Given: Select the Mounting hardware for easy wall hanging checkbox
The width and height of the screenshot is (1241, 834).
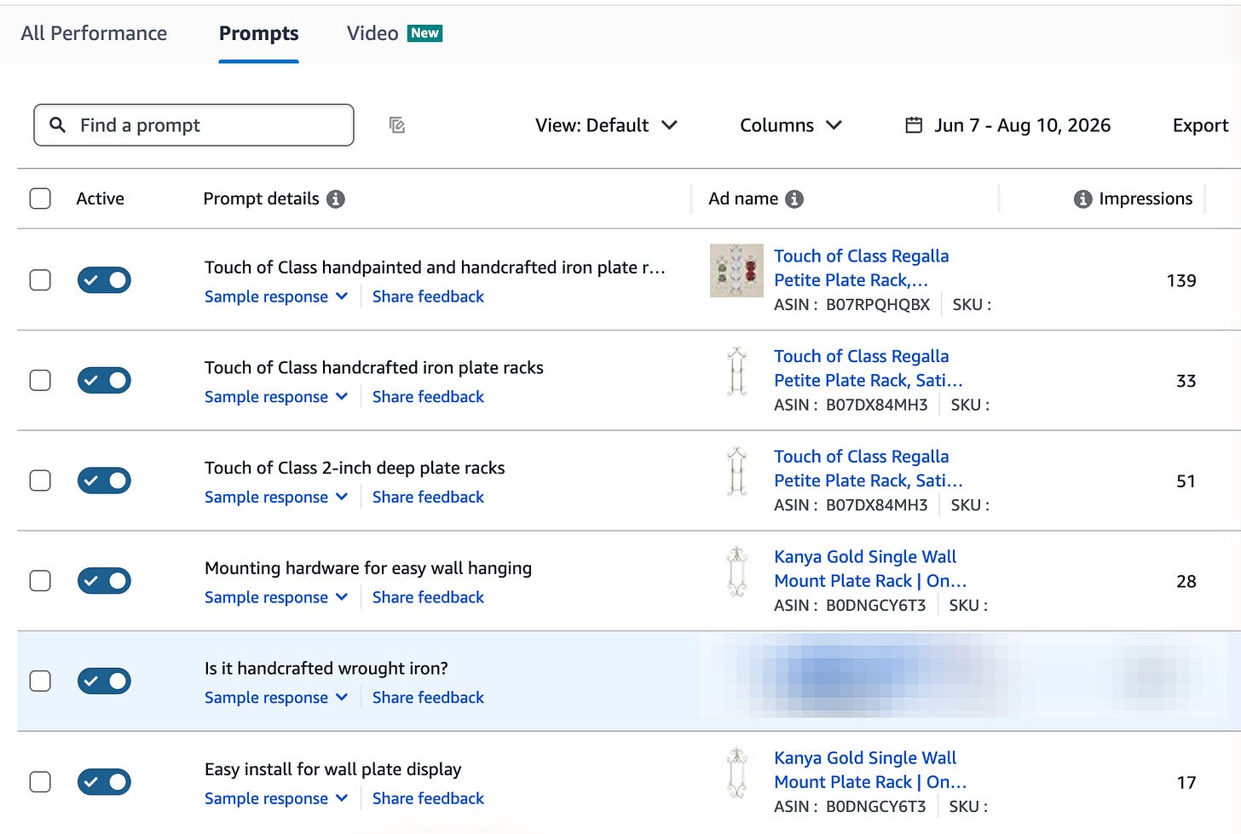Looking at the screenshot, I should click(40, 581).
